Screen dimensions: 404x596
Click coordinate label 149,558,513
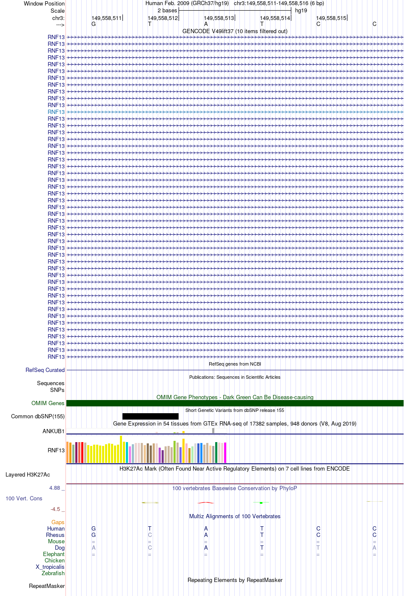coord(219,18)
